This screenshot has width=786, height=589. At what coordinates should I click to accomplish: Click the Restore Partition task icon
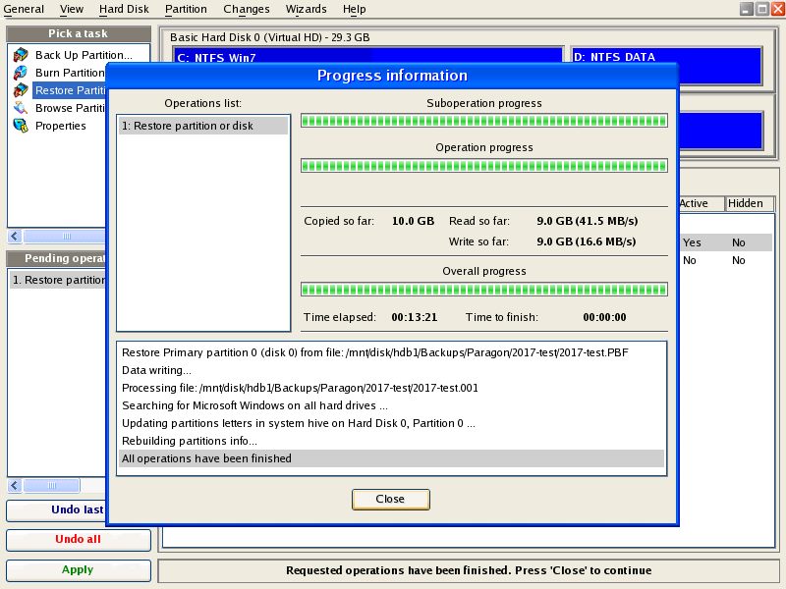(x=21, y=90)
